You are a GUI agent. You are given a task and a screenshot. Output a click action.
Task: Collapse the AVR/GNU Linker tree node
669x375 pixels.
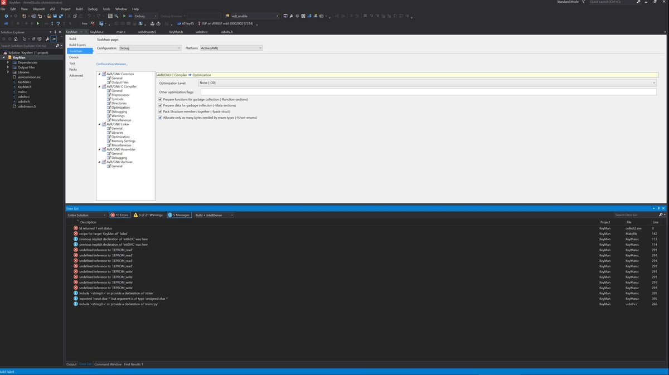(x=100, y=124)
